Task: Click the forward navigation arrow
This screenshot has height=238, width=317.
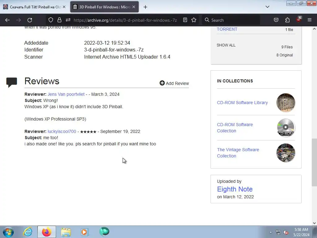Action: click(x=19, y=20)
